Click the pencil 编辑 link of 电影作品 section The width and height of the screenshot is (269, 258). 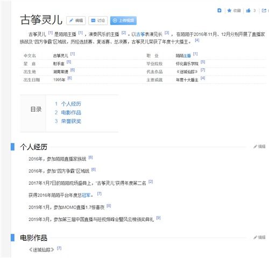(x=259, y=238)
